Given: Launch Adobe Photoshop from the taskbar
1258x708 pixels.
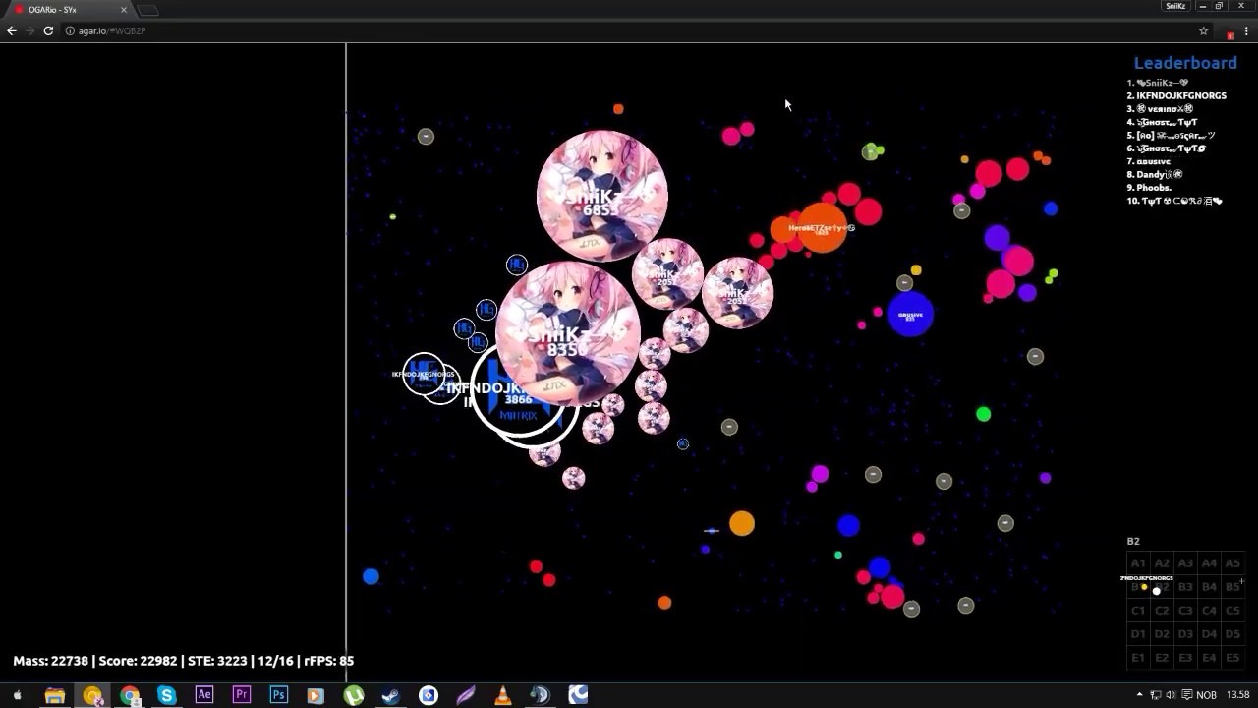Looking at the screenshot, I should [279, 695].
